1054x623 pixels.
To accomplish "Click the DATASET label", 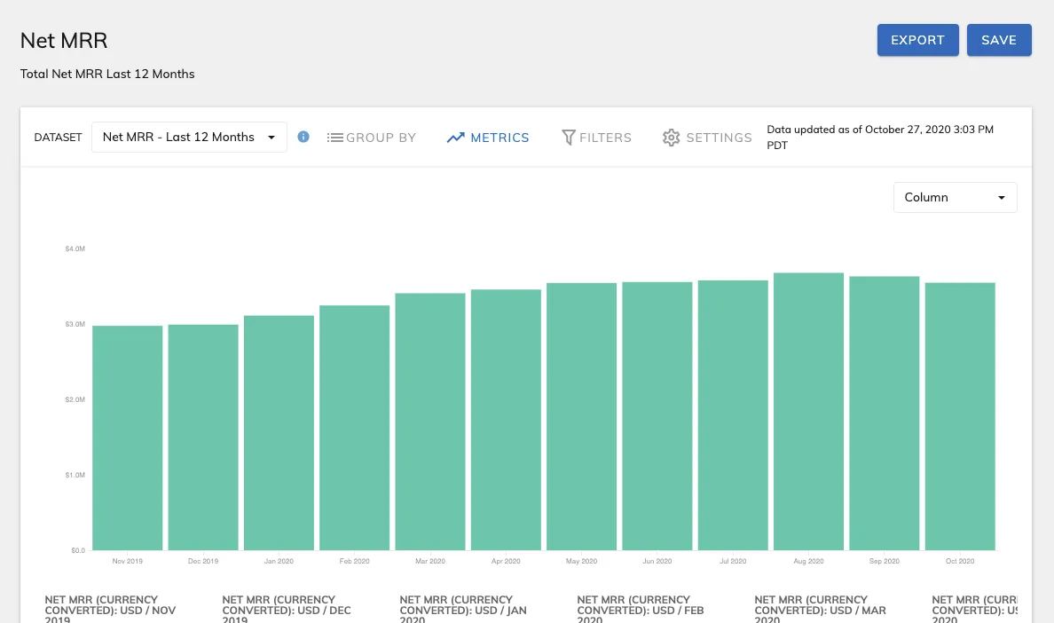I will click(x=58, y=137).
